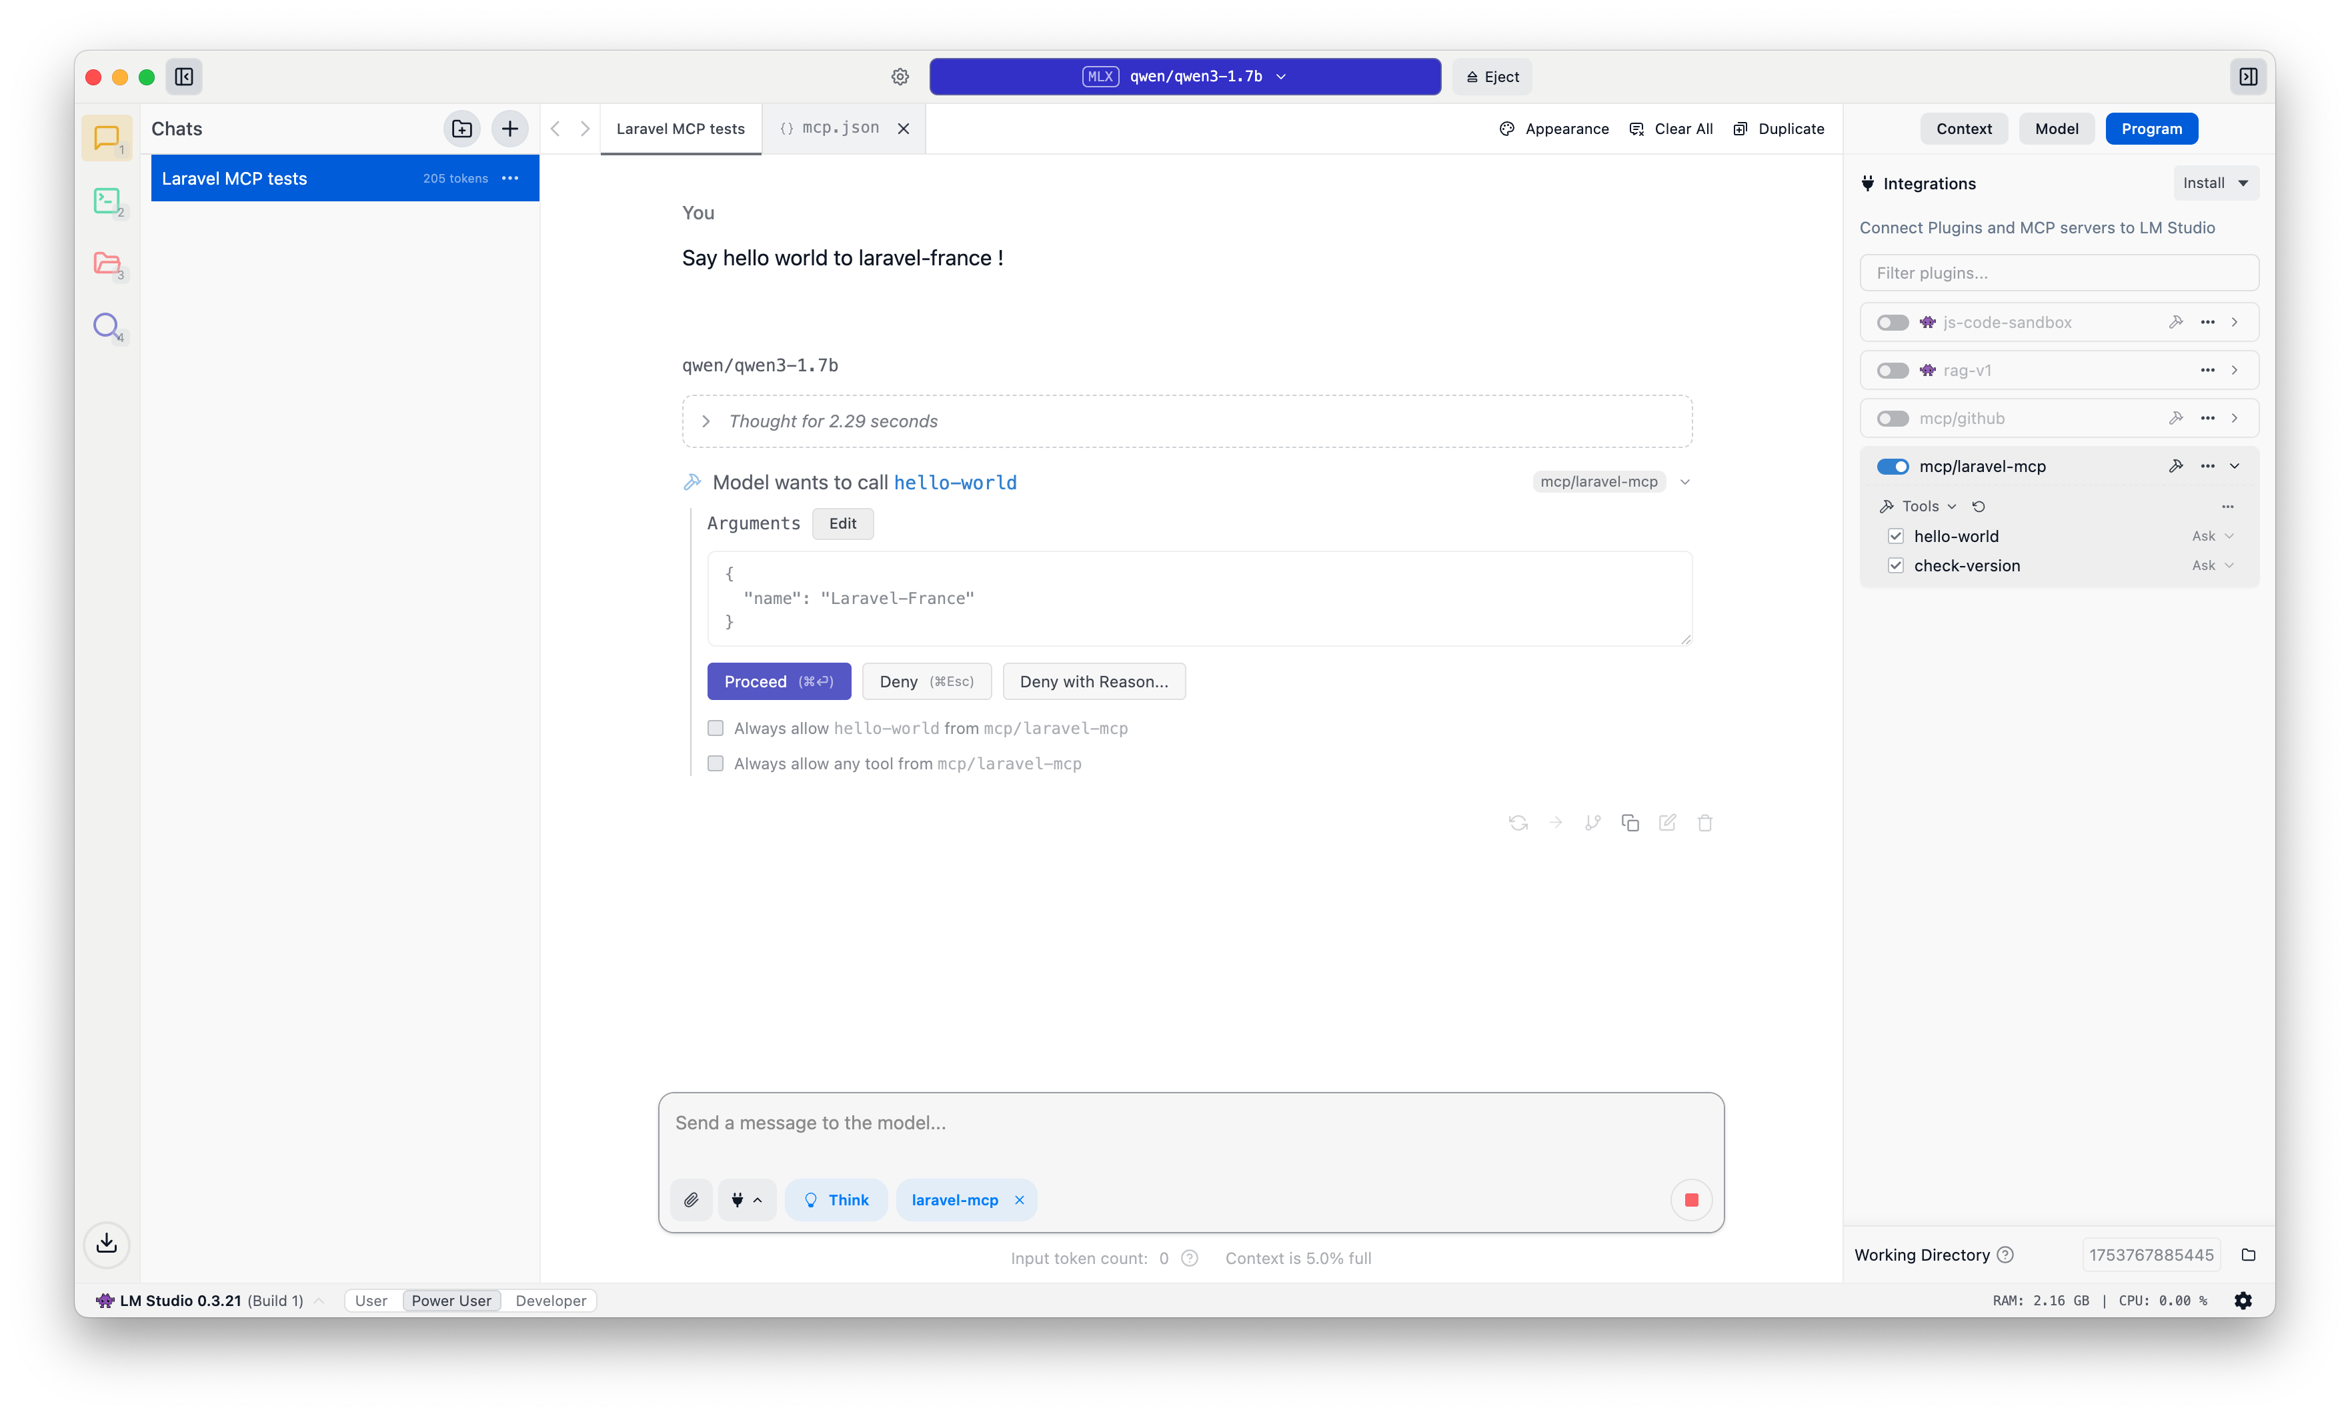Switch to Developer mode
The width and height of the screenshot is (2350, 1416).
(550, 1301)
